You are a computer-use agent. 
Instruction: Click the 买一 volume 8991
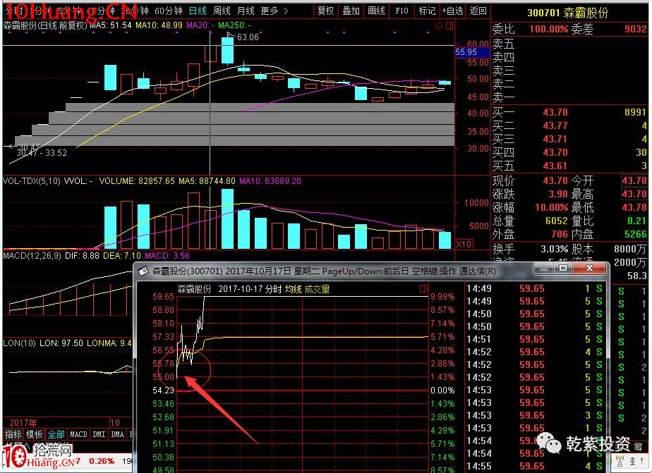point(635,112)
